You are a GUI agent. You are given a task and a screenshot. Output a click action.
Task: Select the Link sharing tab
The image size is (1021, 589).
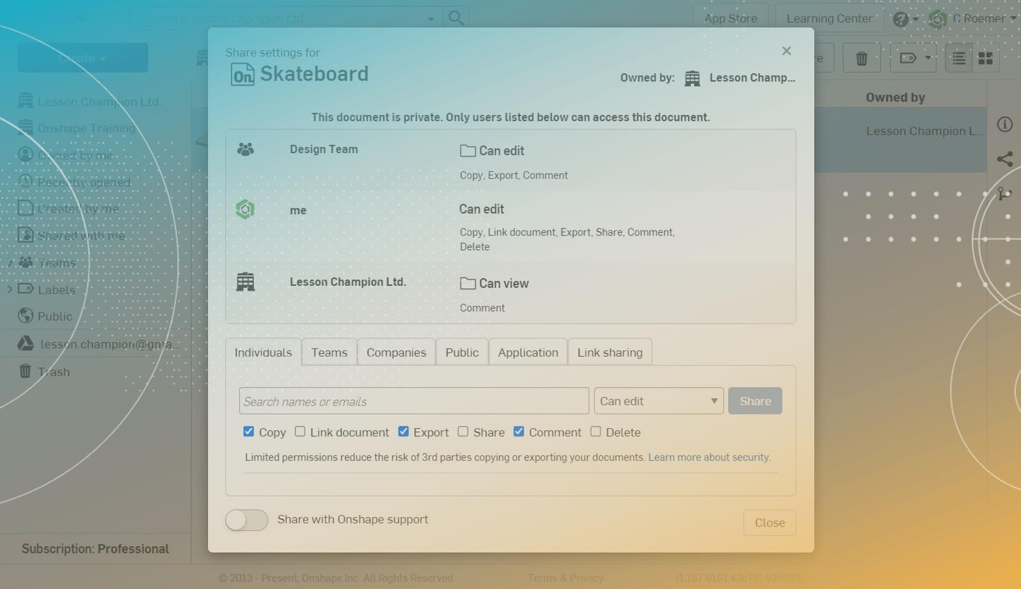(x=609, y=352)
